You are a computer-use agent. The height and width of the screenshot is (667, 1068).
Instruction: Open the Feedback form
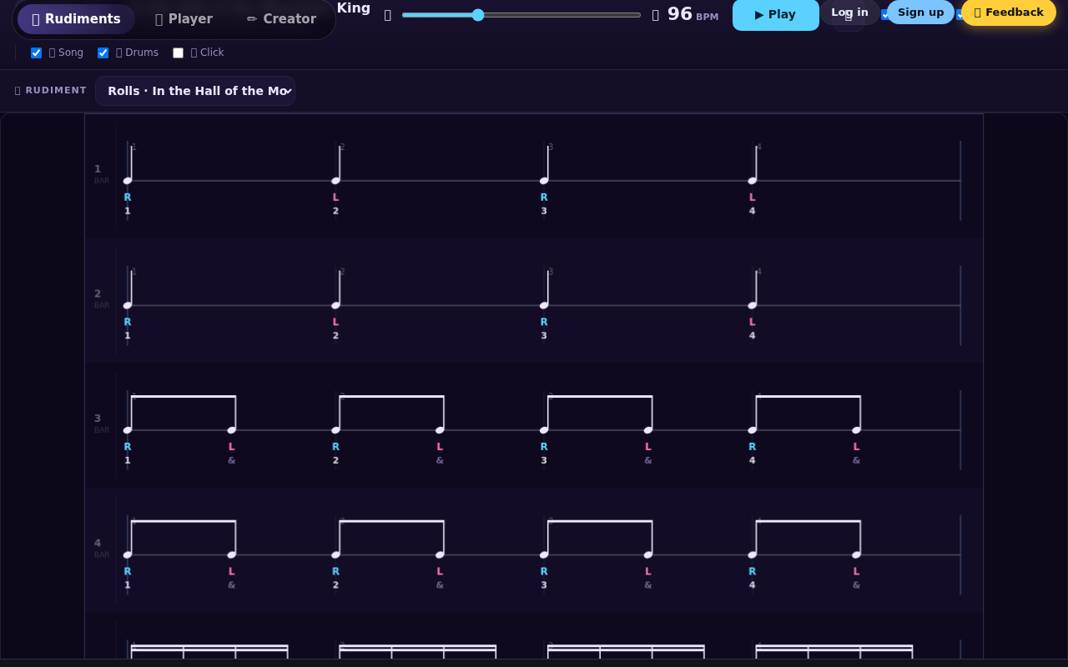tap(1009, 13)
